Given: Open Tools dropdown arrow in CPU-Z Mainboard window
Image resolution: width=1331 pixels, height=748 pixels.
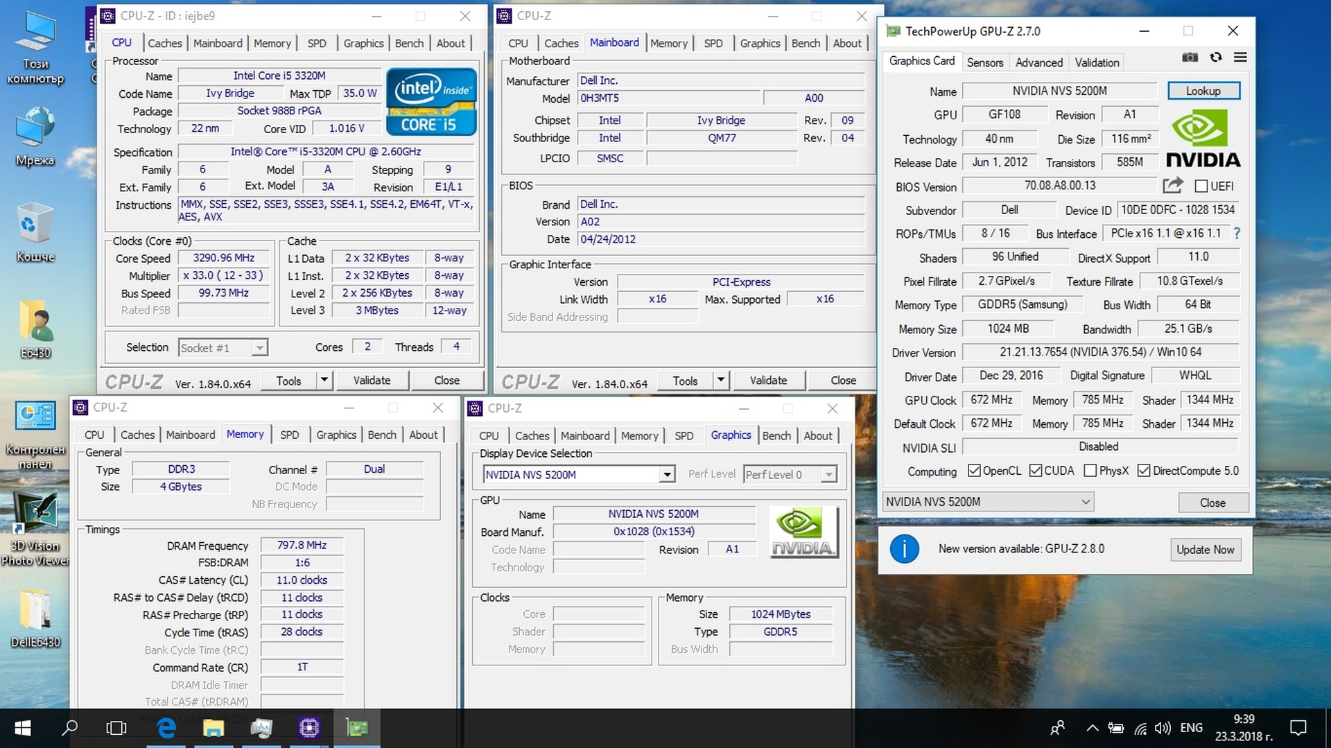Looking at the screenshot, I should tap(721, 380).
